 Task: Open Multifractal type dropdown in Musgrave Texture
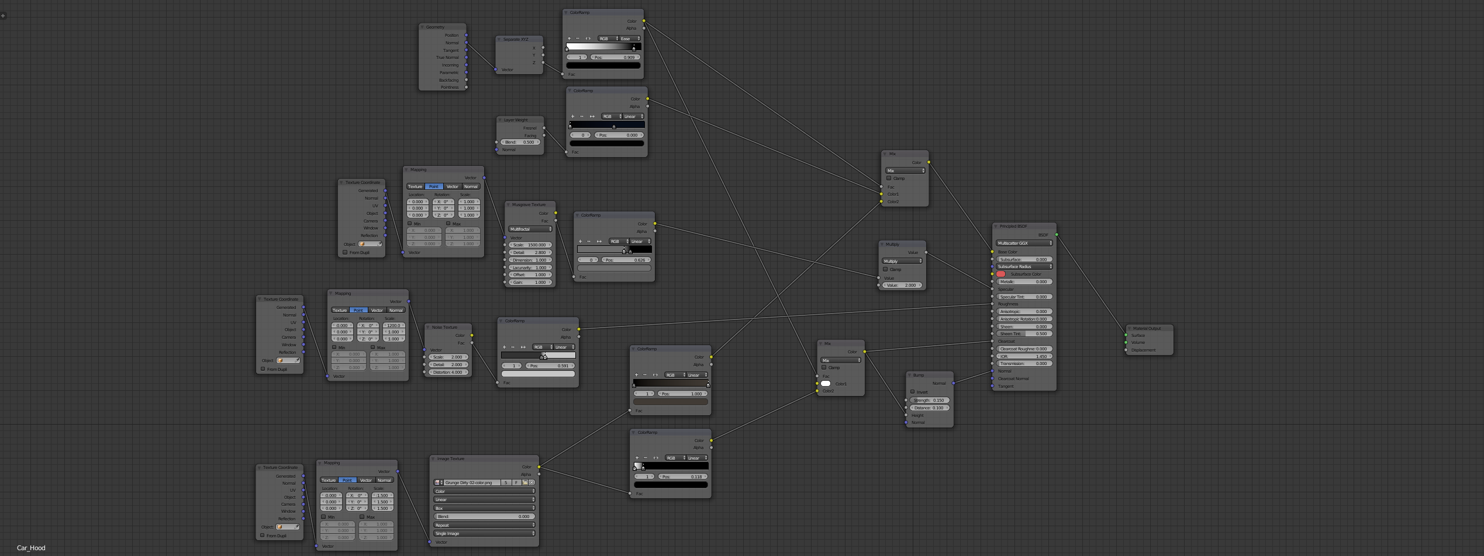point(530,229)
